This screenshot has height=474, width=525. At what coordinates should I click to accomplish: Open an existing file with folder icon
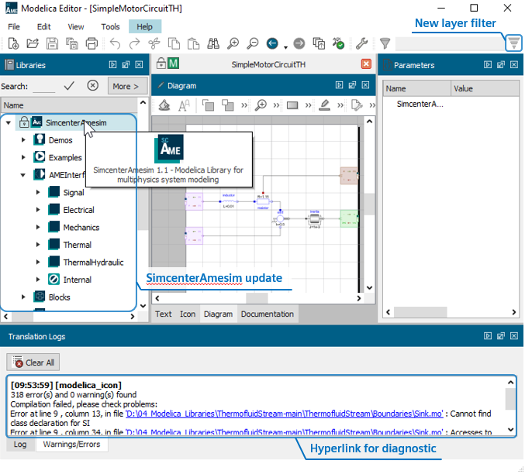pos(33,43)
